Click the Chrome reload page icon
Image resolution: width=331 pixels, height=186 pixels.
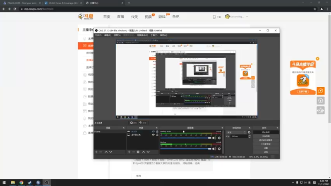coord(15,9)
